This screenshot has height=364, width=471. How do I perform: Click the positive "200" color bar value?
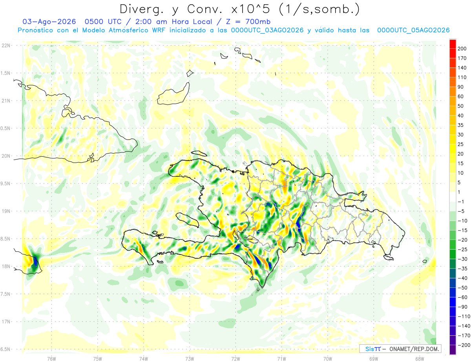[x=462, y=49]
